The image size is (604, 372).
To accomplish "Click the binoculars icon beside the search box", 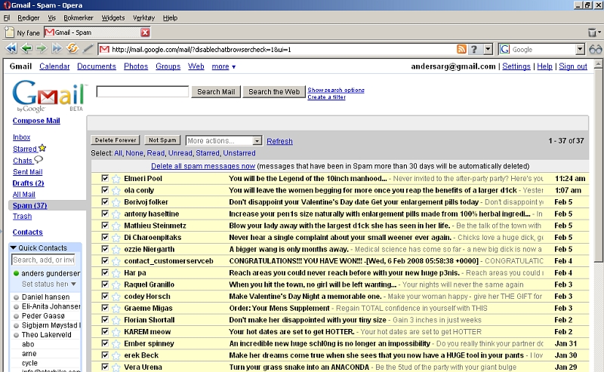I will (595, 49).
